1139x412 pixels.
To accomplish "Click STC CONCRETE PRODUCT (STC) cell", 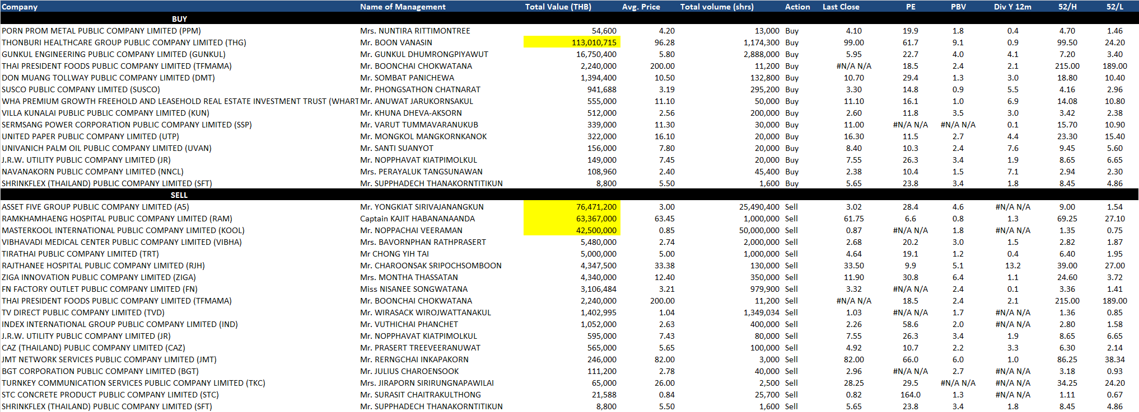I will [x=110, y=395].
